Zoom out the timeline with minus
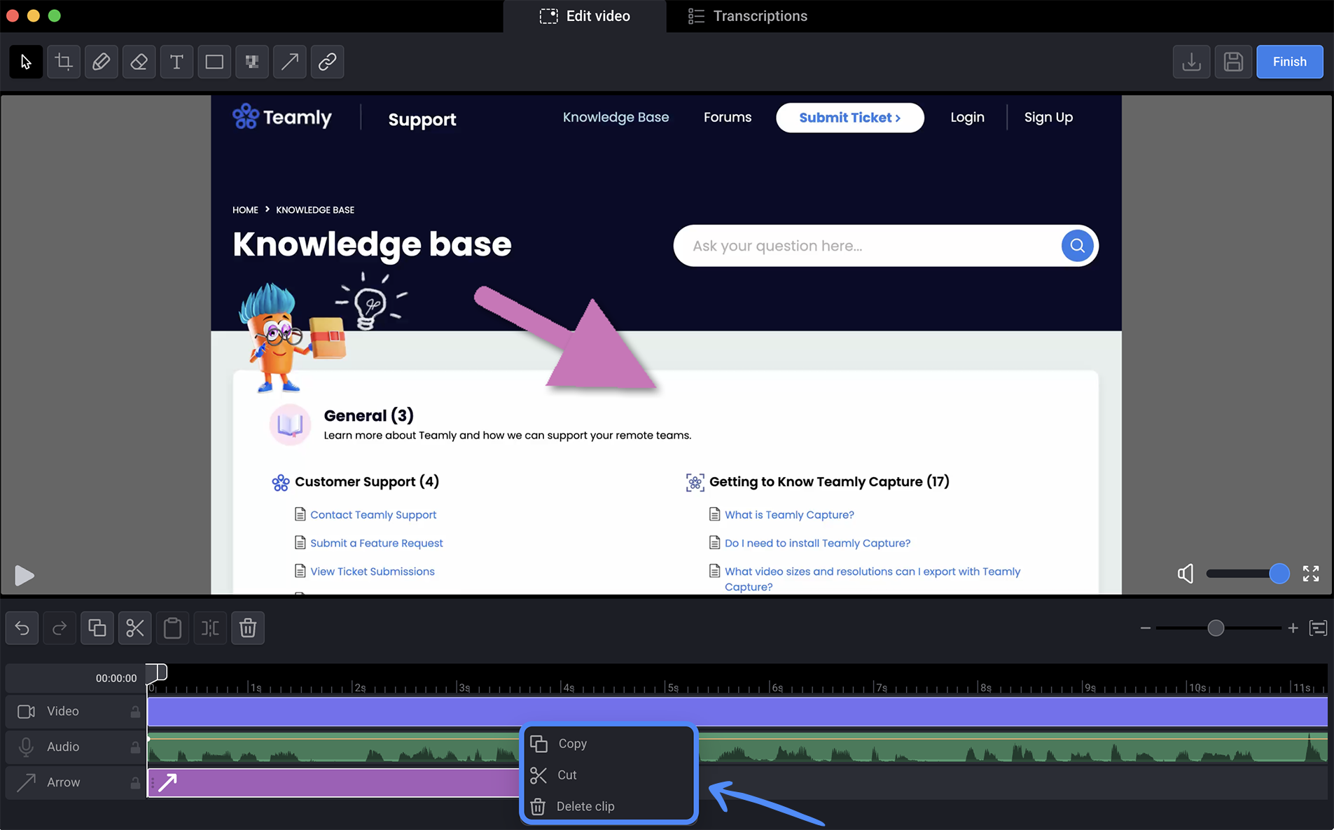 point(1146,628)
